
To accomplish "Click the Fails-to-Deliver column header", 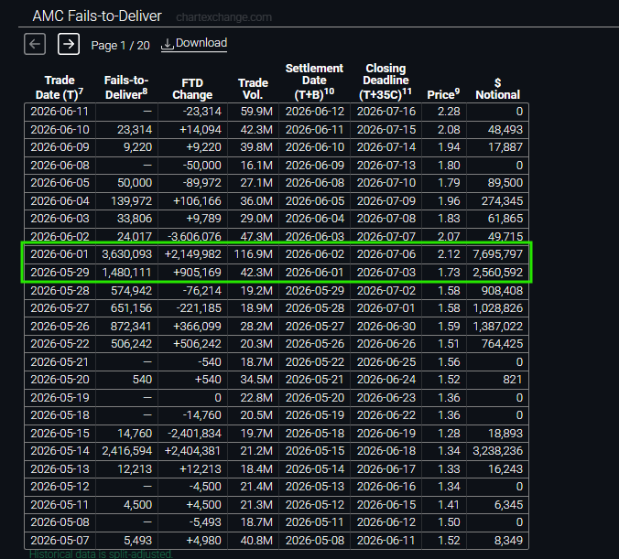I will point(126,87).
